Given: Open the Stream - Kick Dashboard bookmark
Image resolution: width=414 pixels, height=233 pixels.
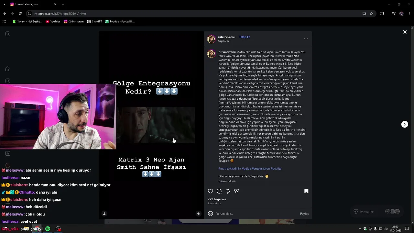Looking at the screenshot, I should 27,22.
